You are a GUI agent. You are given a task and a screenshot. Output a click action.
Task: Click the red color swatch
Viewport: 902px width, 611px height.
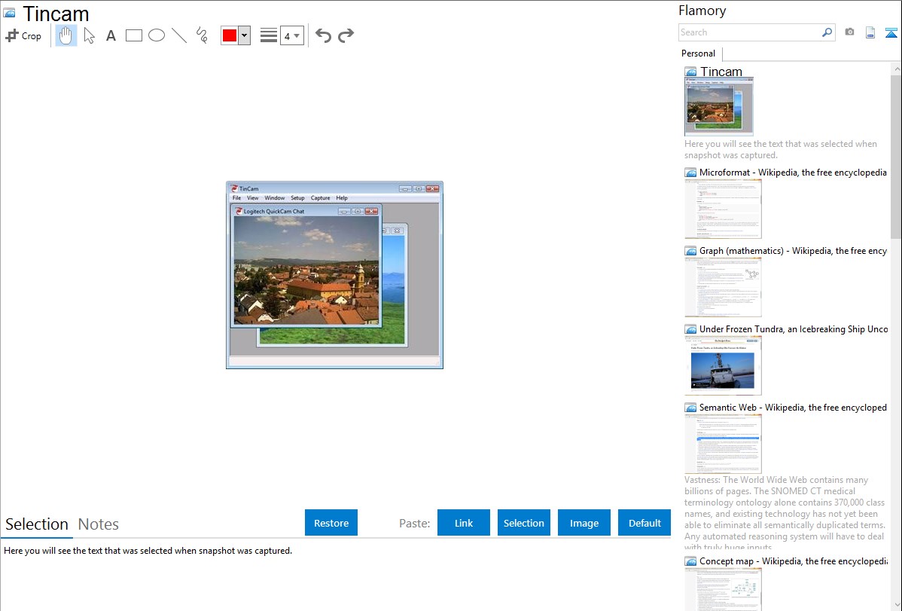click(230, 35)
